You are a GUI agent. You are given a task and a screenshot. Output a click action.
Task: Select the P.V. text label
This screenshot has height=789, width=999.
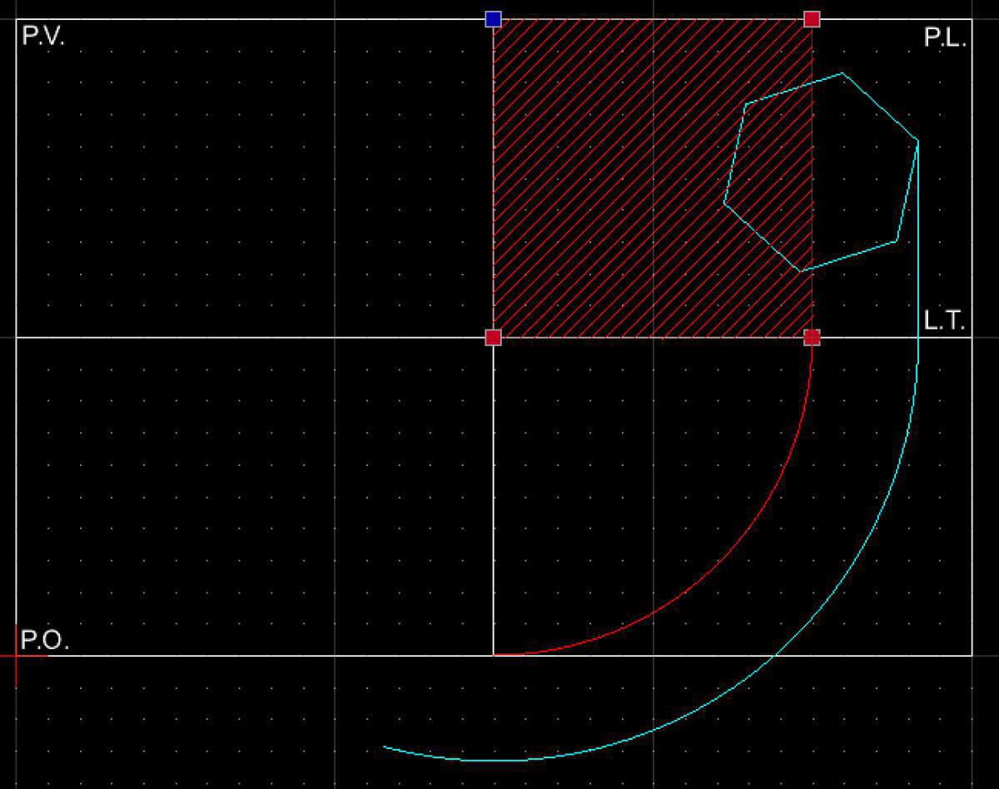(43, 37)
